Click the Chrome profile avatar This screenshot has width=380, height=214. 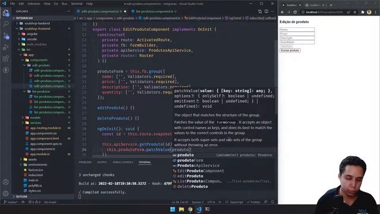369,12
